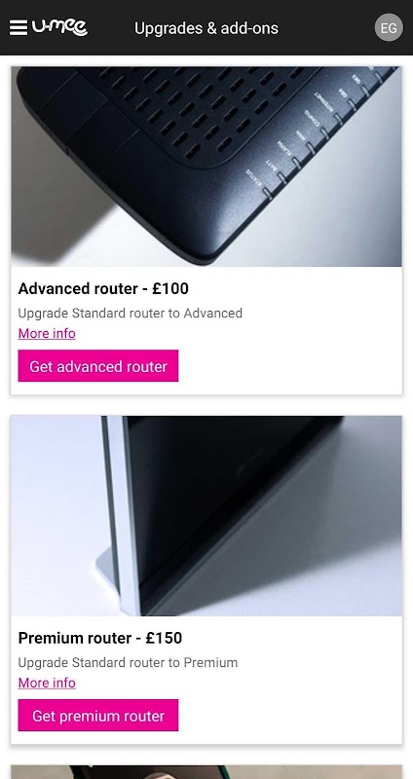Open More info for the Advanced router

pyautogui.click(x=47, y=333)
